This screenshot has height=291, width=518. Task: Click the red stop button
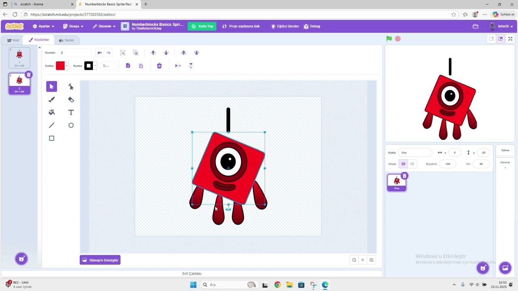(x=398, y=39)
